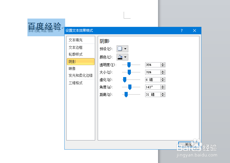This screenshot has height=163, width=230.
Task: Select the 文本填充 category
Action: point(81,40)
